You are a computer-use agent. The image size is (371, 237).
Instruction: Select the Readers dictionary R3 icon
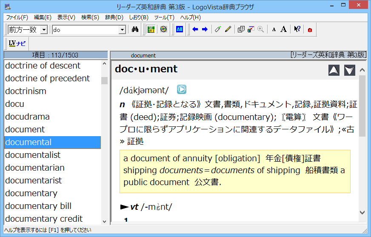[151, 29]
